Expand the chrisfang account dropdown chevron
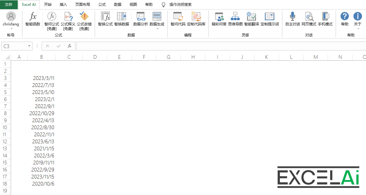366x195 pixels. coord(11,29)
